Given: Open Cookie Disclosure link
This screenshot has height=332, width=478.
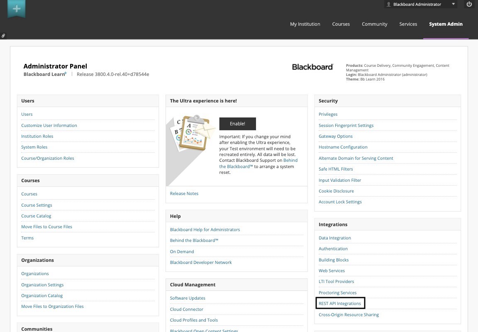Looking at the screenshot, I should click(x=336, y=191).
